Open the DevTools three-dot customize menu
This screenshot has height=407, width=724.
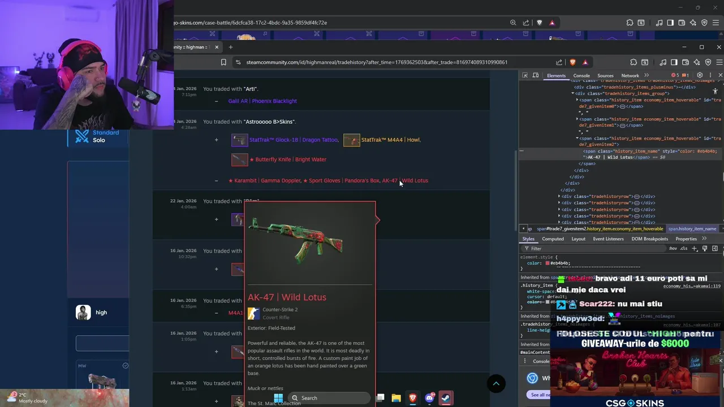point(710,75)
